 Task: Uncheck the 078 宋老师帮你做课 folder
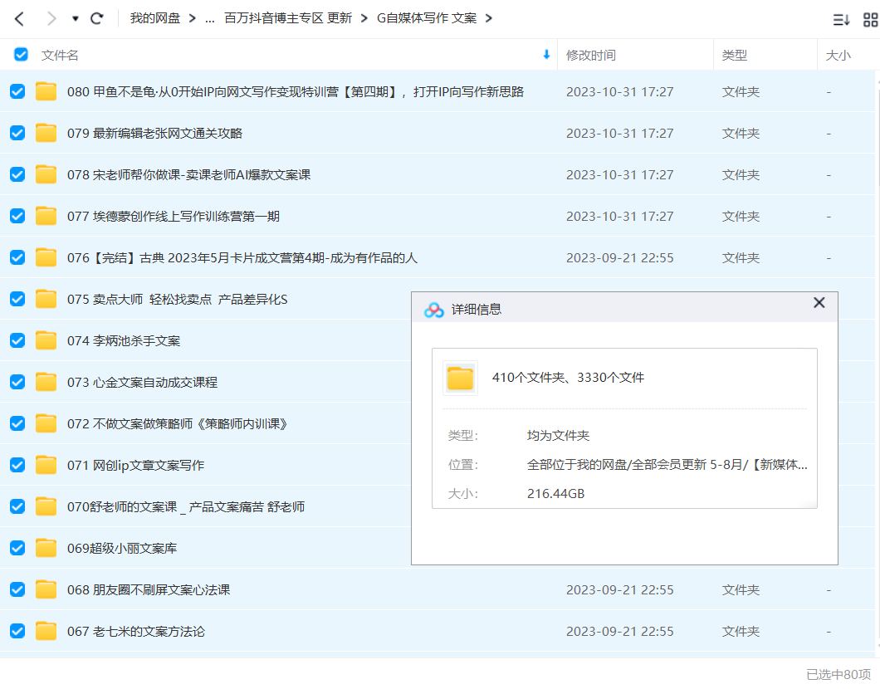17,174
